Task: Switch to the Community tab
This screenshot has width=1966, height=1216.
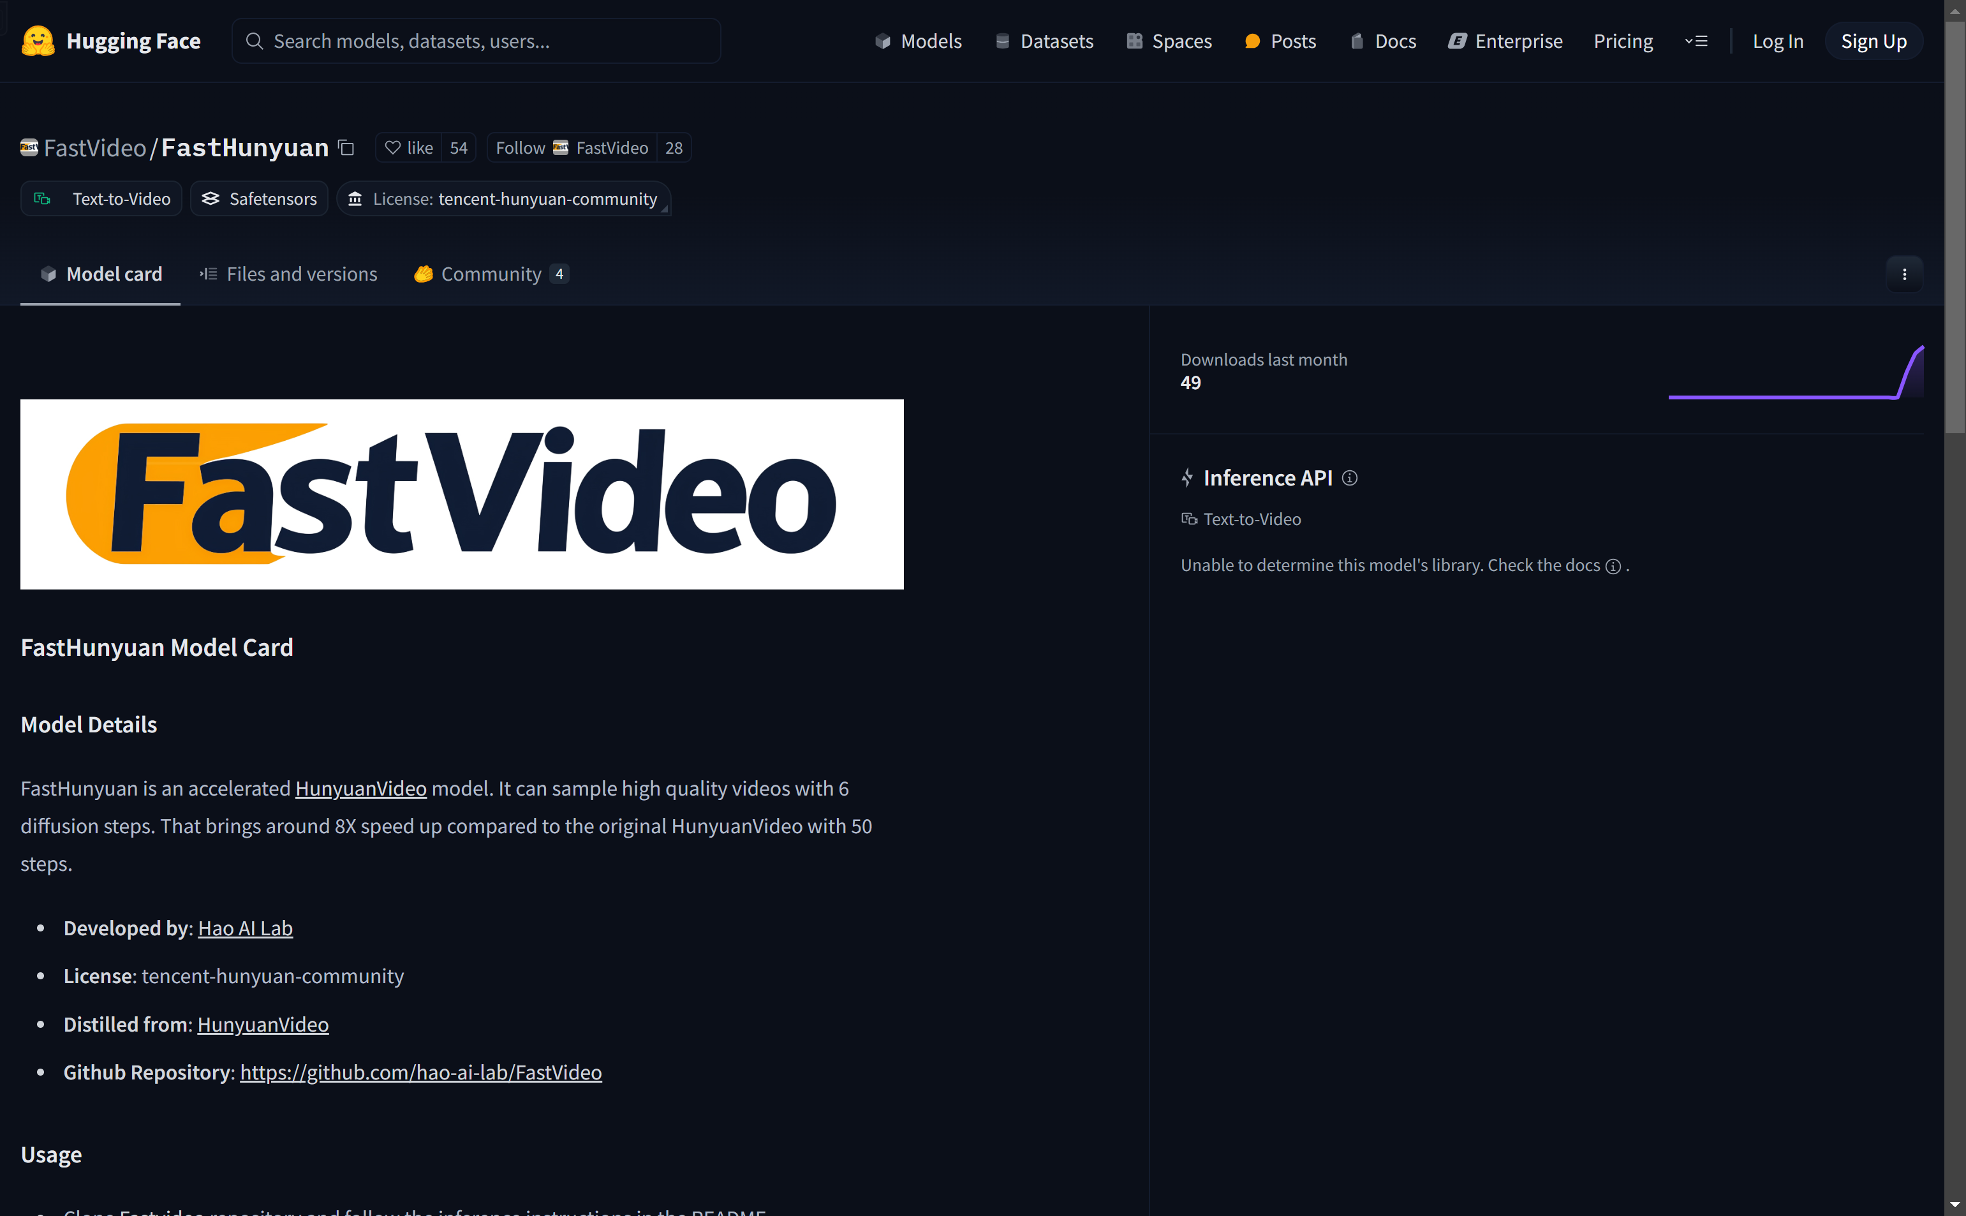Action: (491, 274)
